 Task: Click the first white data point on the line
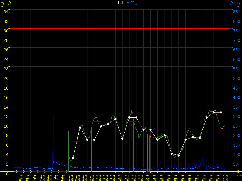coord(73,158)
